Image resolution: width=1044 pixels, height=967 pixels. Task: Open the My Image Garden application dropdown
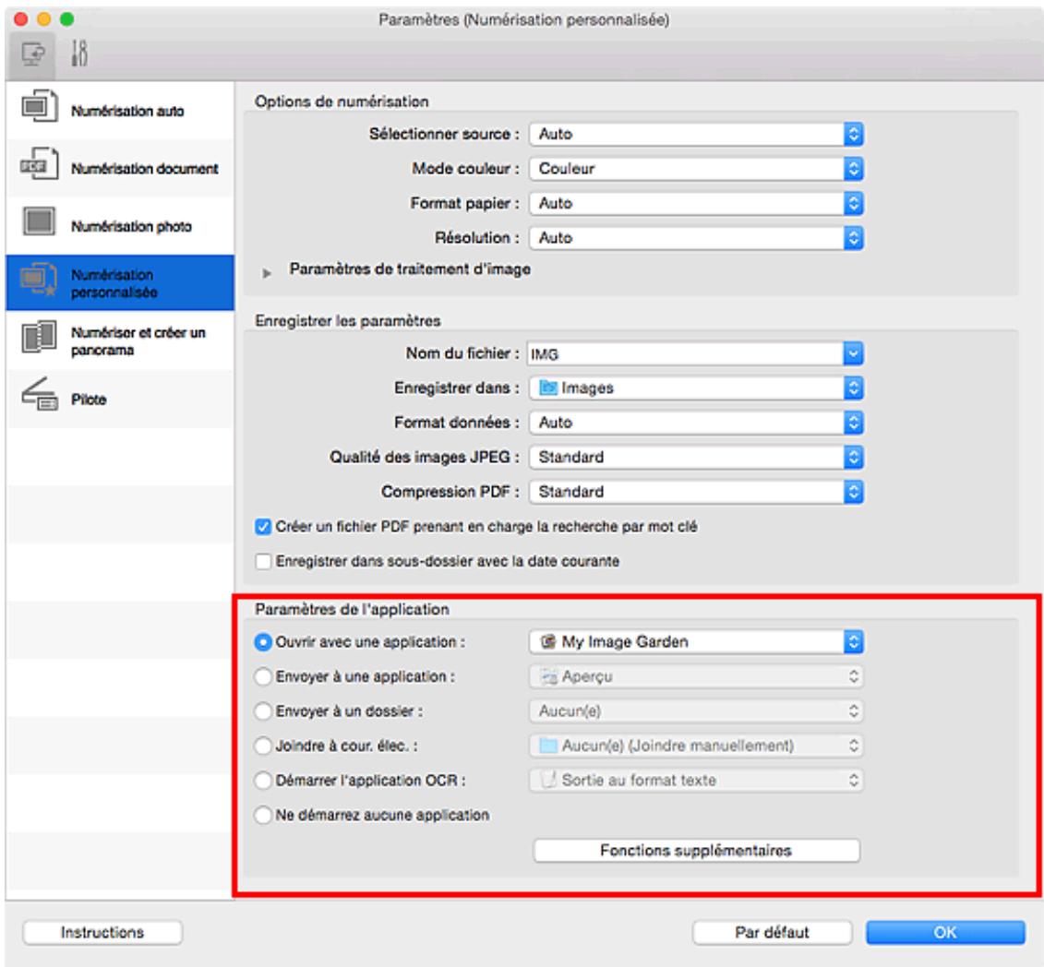point(696,641)
